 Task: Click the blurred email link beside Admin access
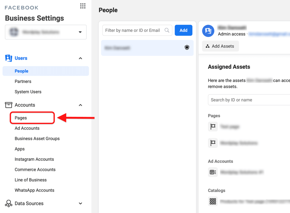[269, 34]
